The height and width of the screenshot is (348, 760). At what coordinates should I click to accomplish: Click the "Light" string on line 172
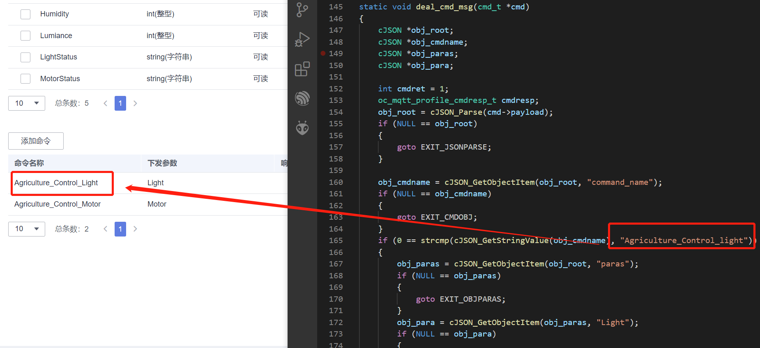613,323
